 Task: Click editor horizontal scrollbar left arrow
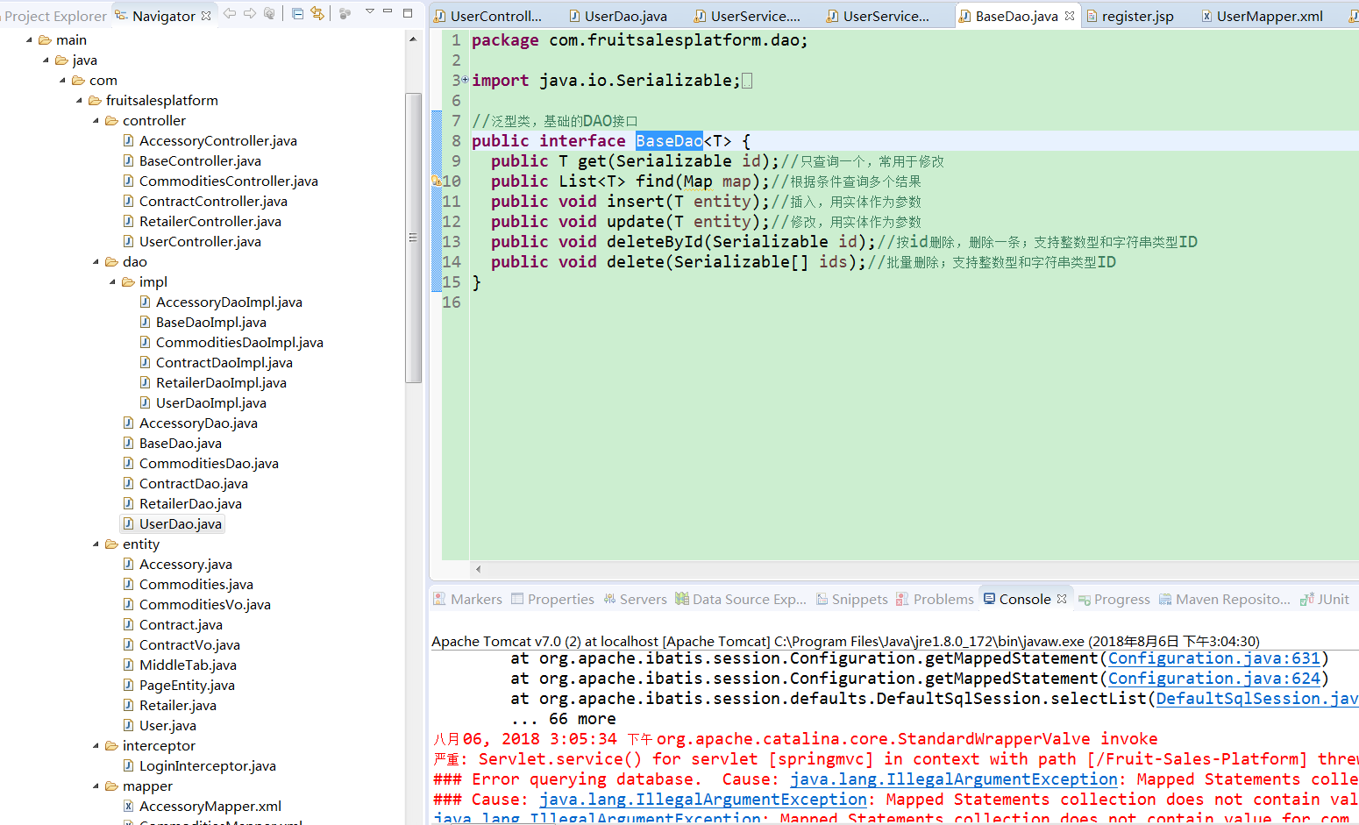click(478, 569)
